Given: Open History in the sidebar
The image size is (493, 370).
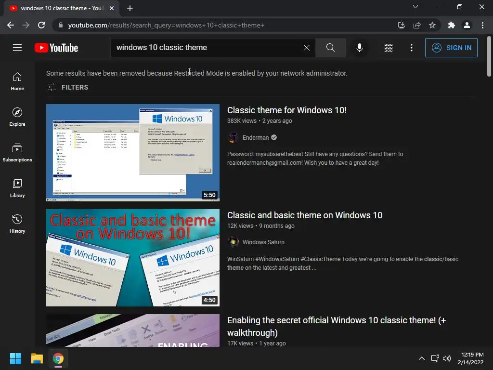Looking at the screenshot, I should pos(17,224).
